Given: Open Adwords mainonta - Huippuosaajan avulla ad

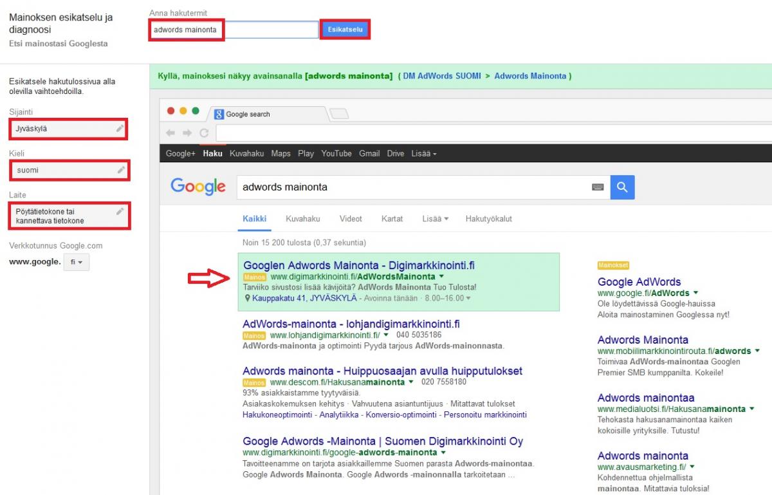Looking at the screenshot, I should coord(382,371).
